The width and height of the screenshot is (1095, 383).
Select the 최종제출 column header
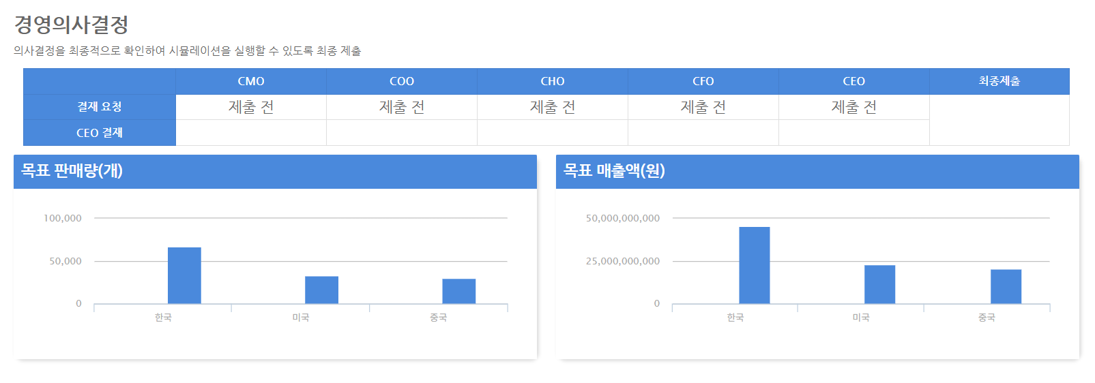(999, 81)
